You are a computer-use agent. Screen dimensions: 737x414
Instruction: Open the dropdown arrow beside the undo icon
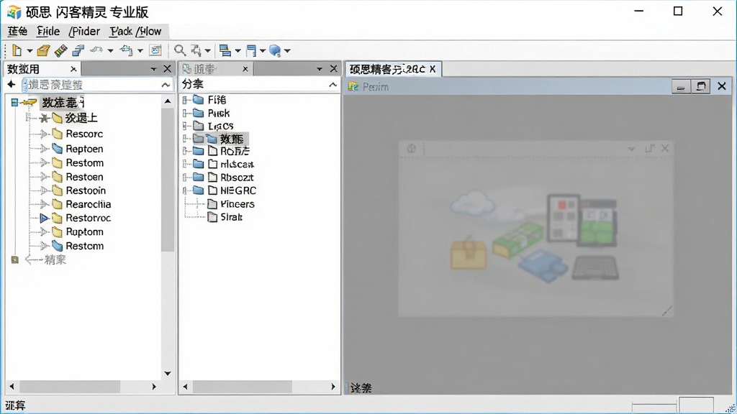110,51
